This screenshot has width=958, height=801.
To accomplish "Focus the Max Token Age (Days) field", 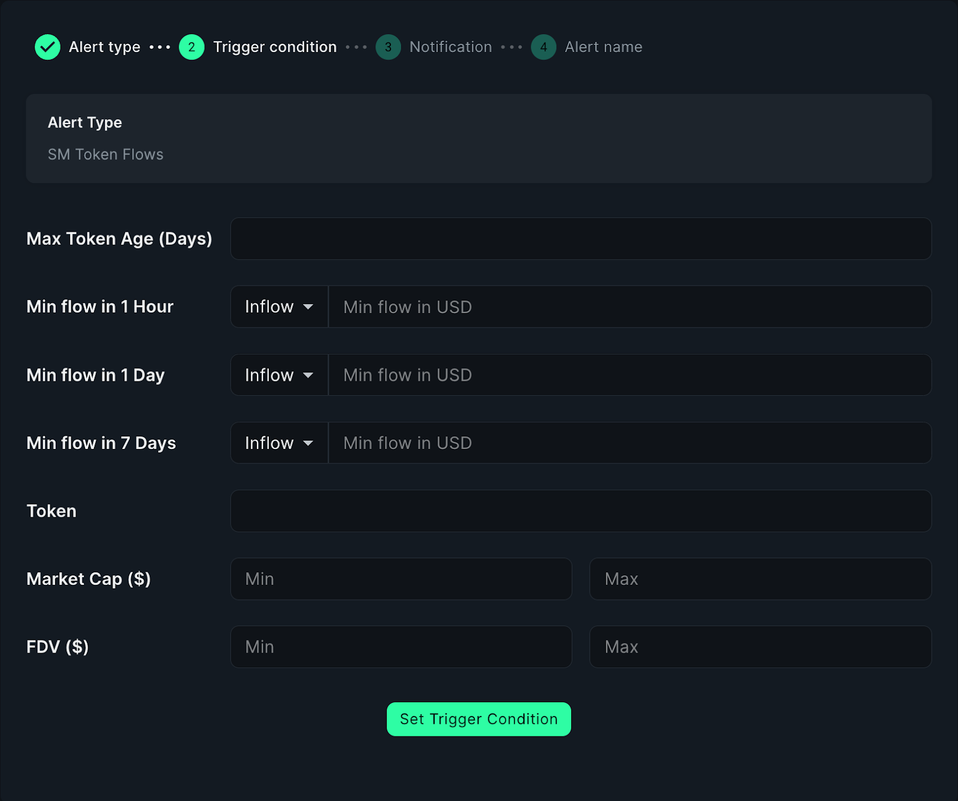I will point(581,238).
